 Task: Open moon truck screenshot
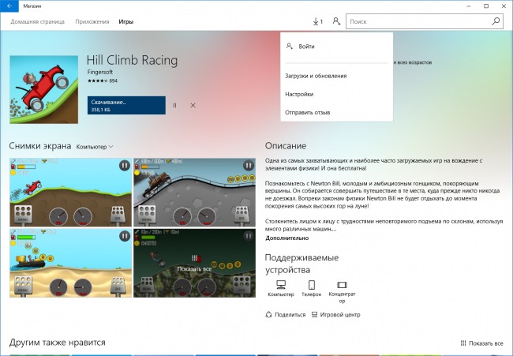(194, 193)
